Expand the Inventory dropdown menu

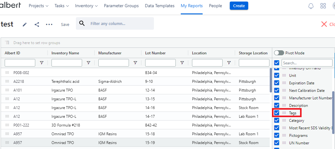(86, 6)
